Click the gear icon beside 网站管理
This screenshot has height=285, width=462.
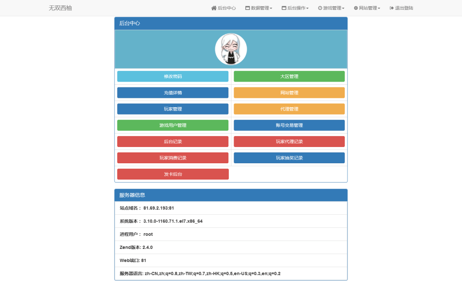(x=356, y=8)
